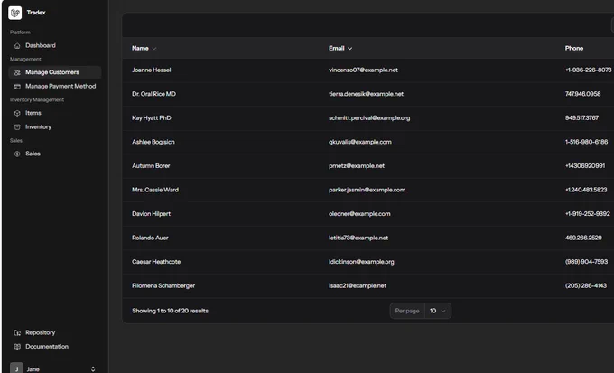
Task: Select customer Rolando Auer
Action: tap(150, 238)
